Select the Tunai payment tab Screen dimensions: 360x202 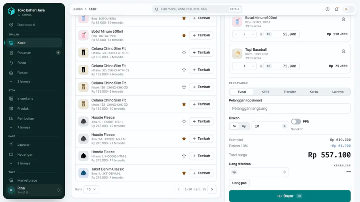(x=242, y=91)
